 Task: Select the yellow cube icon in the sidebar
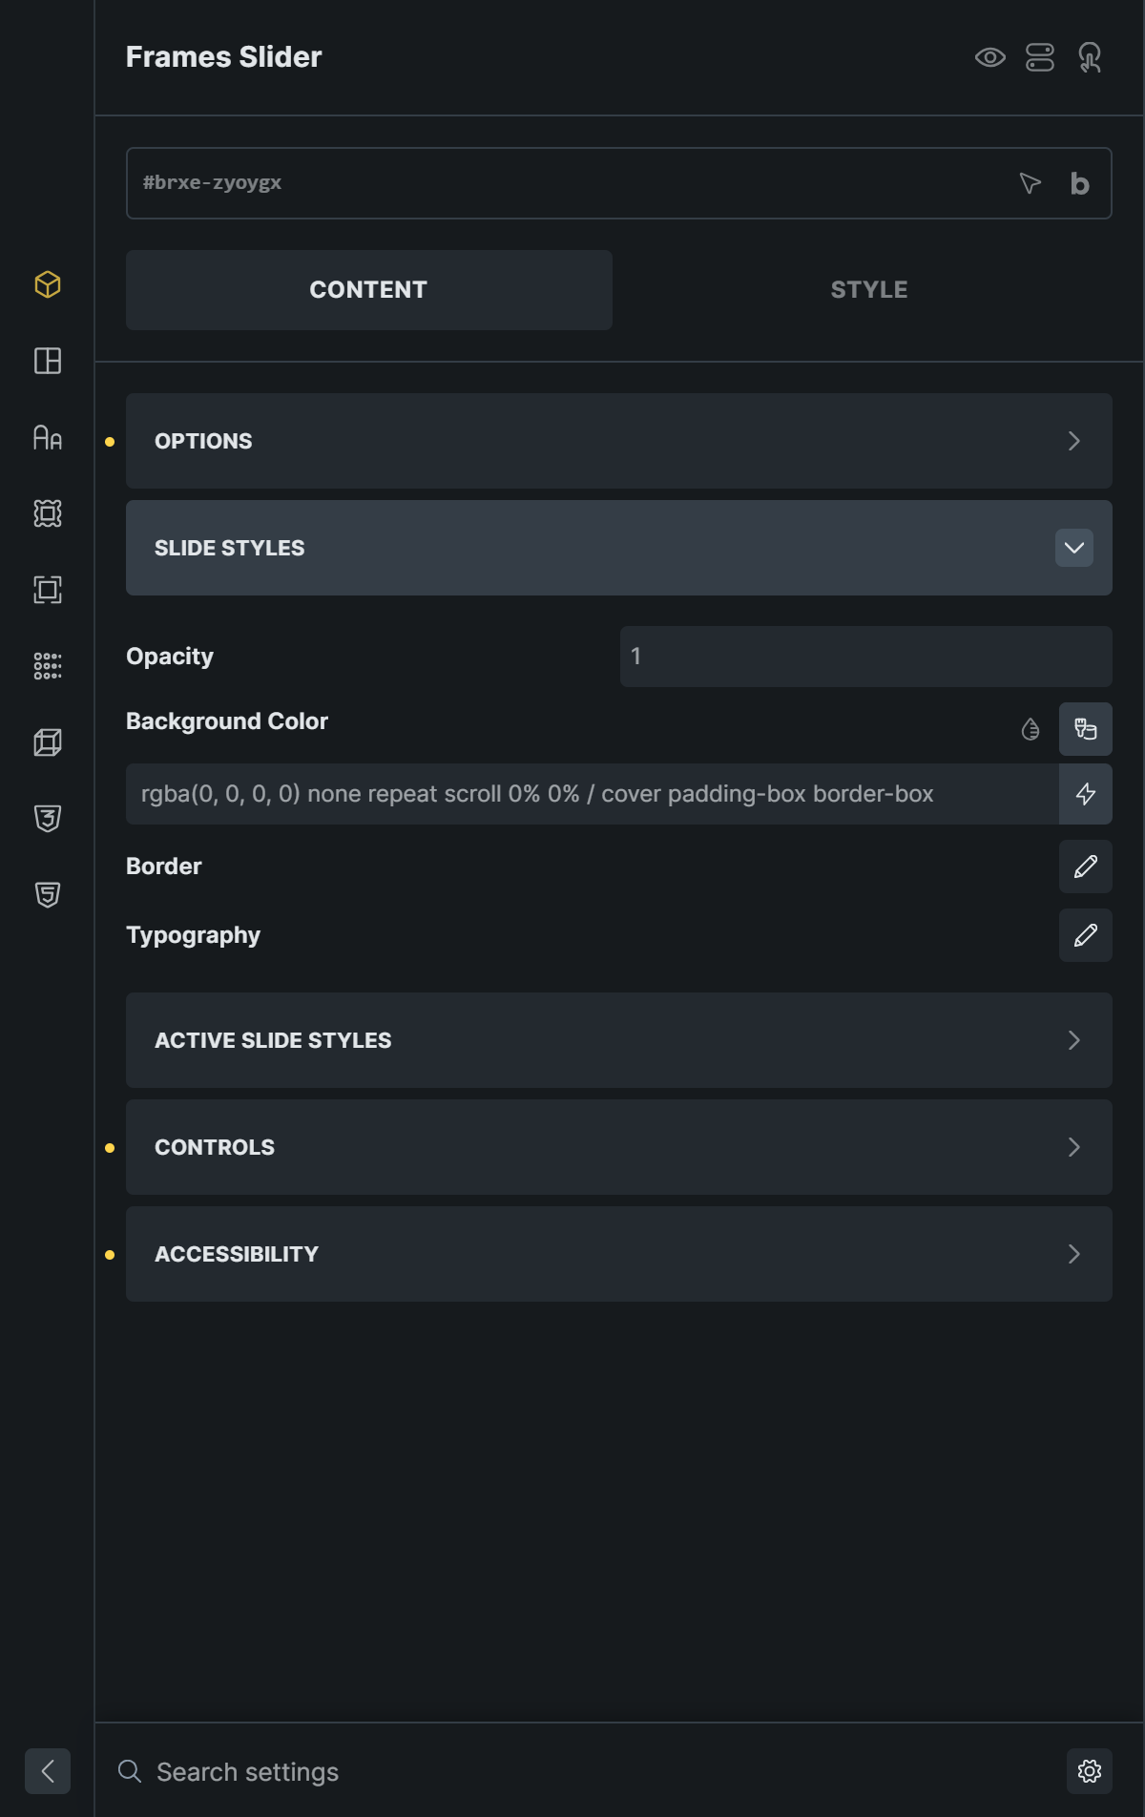click(48, 284)
